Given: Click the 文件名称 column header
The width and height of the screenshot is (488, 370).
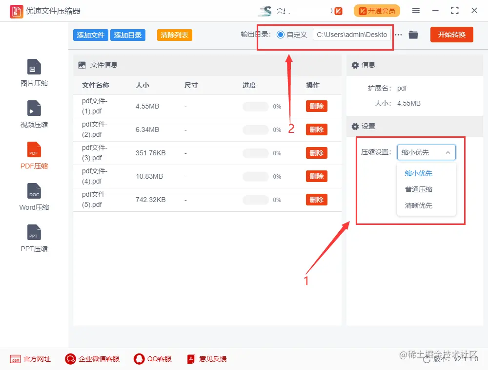Looking at the screenshot, I should (x=96, y=85).
